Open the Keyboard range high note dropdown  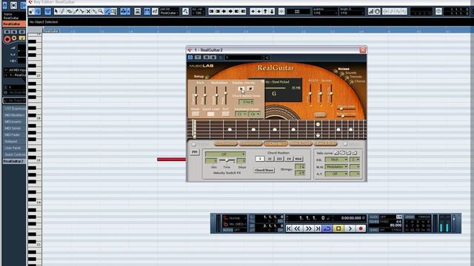pyautogui.click(x=254, y=114)
